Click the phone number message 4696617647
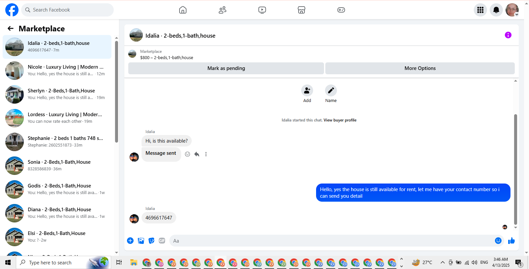Image resolution: width=529 pixels, height=269 pixels. click(159, 218)
